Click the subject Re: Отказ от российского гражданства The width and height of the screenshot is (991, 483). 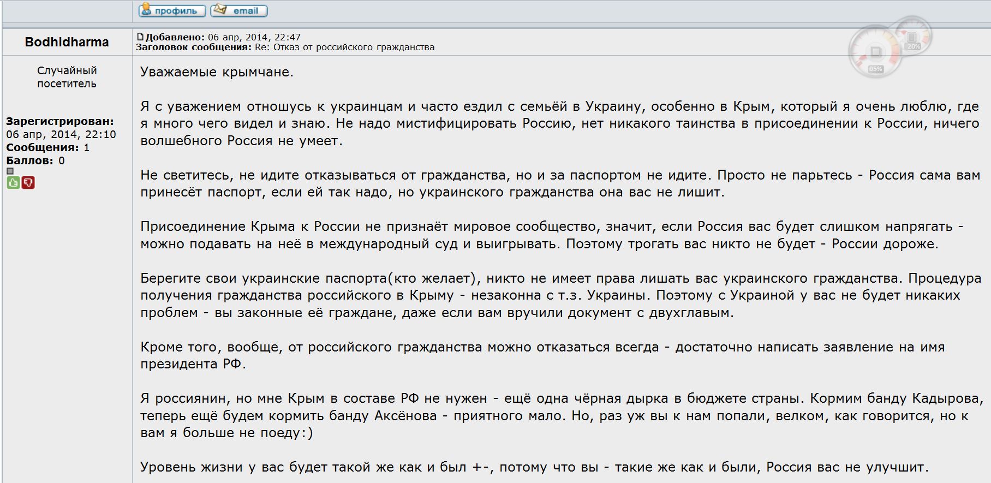tap(344, 47)
